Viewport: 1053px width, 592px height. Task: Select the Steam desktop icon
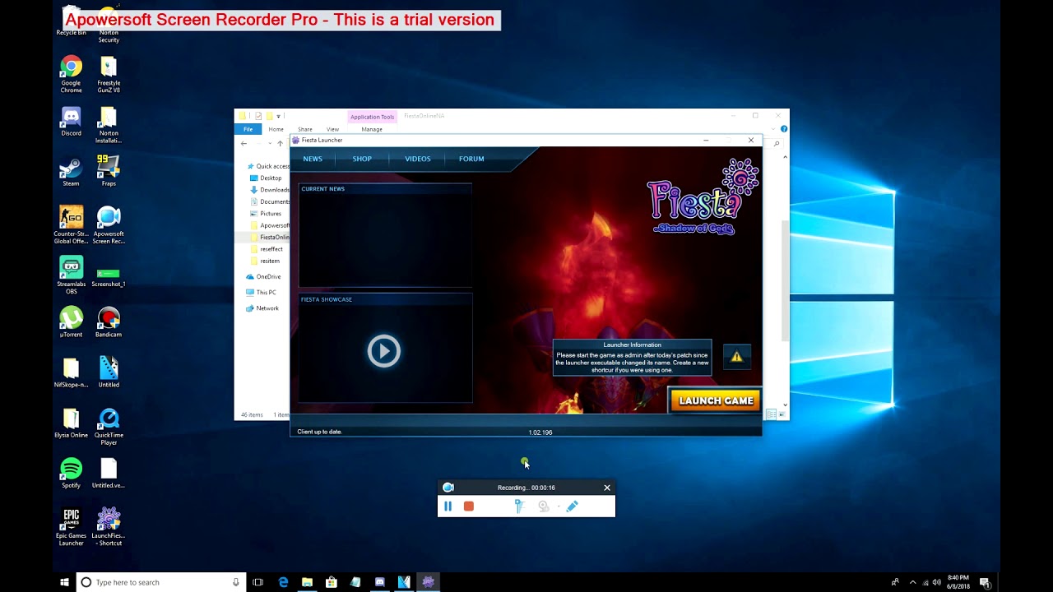tap(71, 173)
